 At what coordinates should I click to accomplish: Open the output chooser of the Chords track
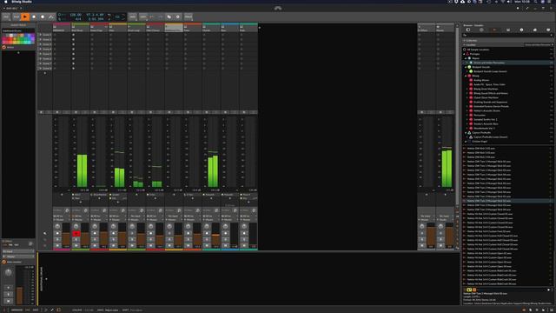[x=211, y=220]
